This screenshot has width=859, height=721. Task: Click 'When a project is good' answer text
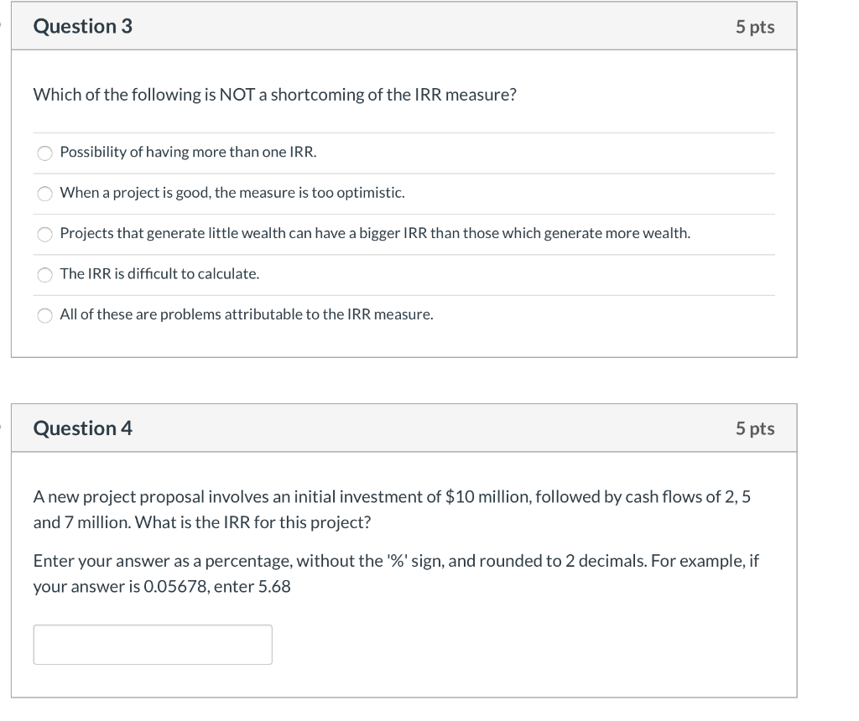coord(232,193)
